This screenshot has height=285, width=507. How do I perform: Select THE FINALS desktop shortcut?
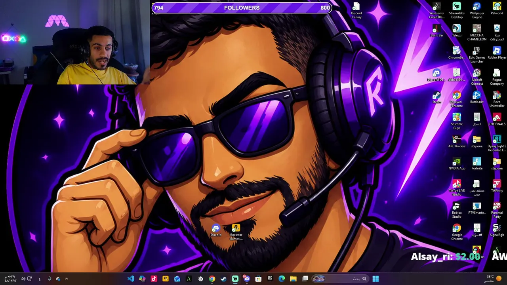(497, 120)
